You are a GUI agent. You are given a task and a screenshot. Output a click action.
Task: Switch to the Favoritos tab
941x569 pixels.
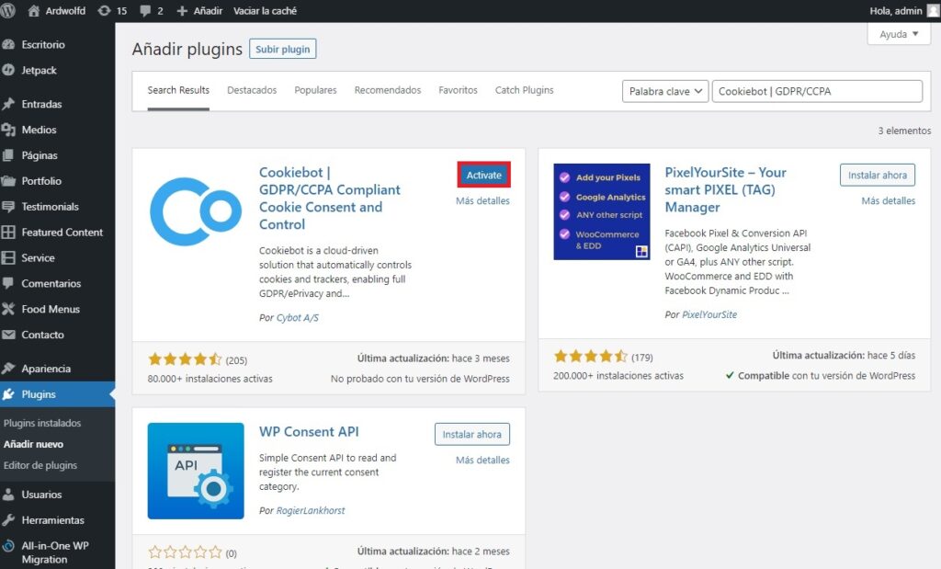click(458, 90)
